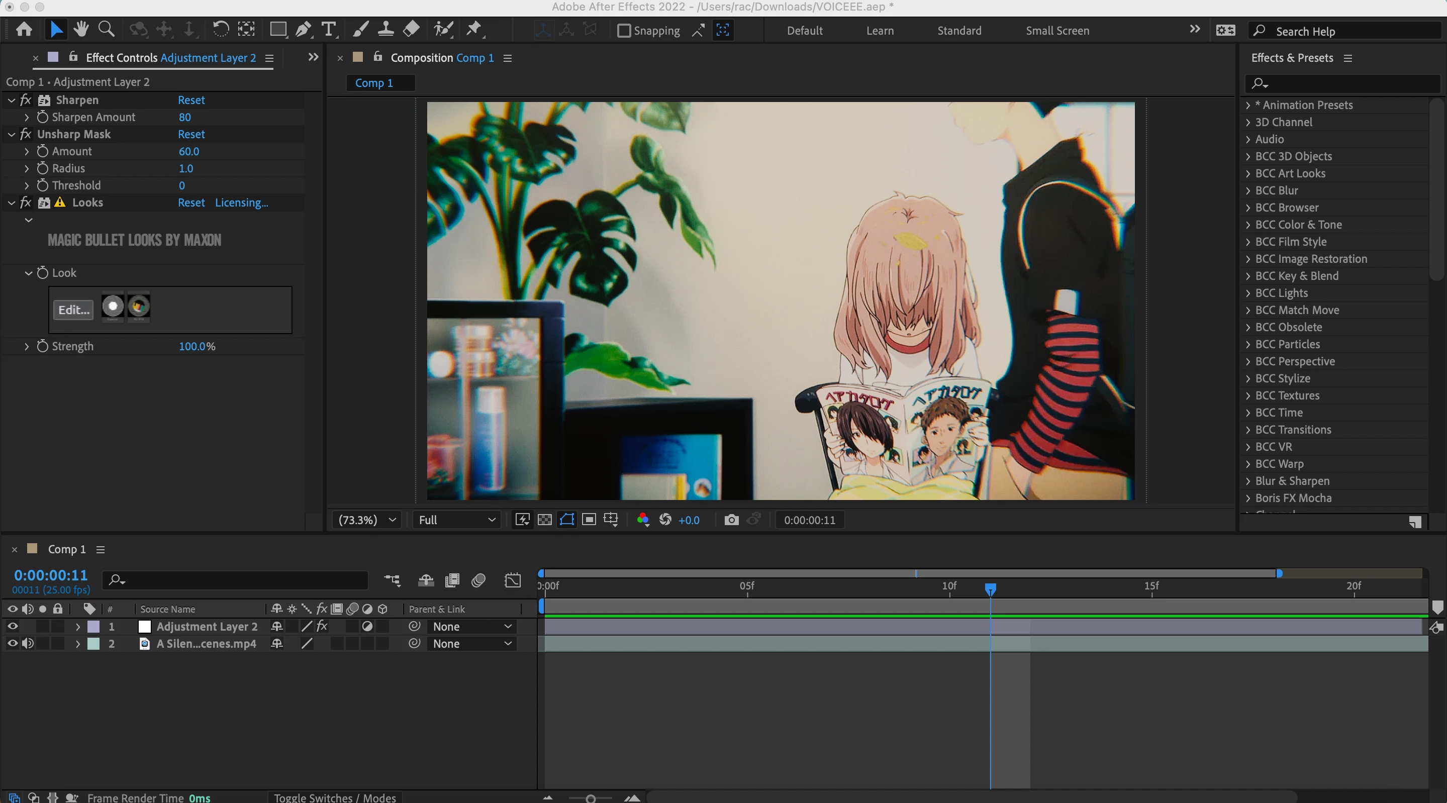
Task: Click the timeline zoom slider handle
Action: coord(591,798)
